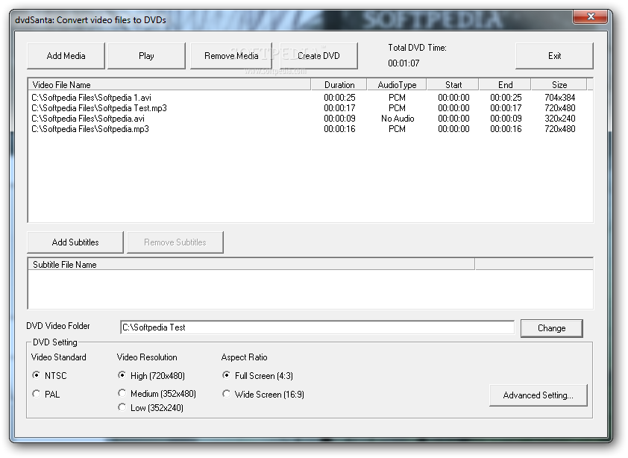Click the disabled Remove Subtitles button
628x458 pixels.
click(175, 242)
